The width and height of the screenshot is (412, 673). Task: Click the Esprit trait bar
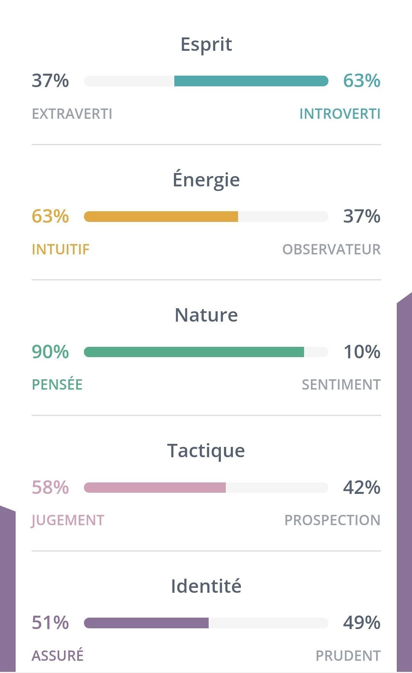pos(206,81)
